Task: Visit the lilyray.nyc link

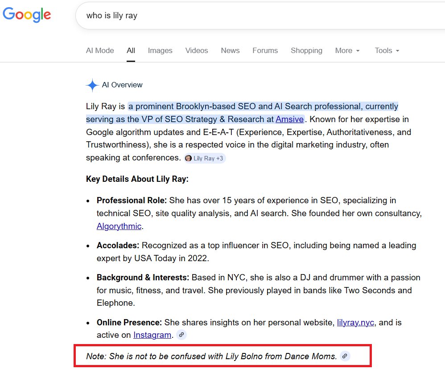Action: 355,323
